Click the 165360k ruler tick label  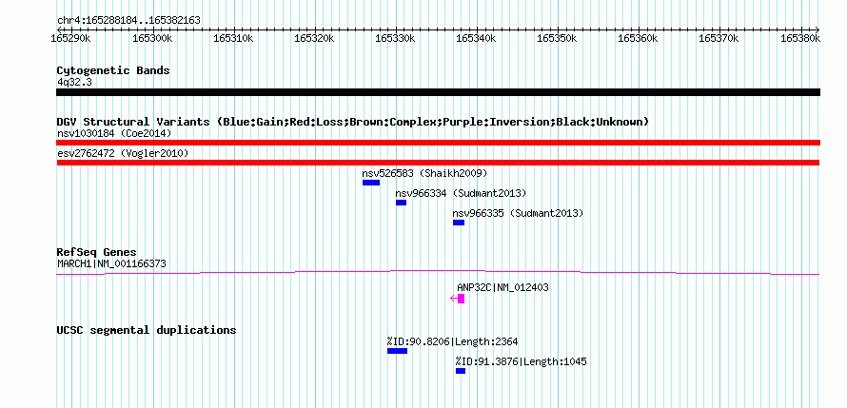639,38
